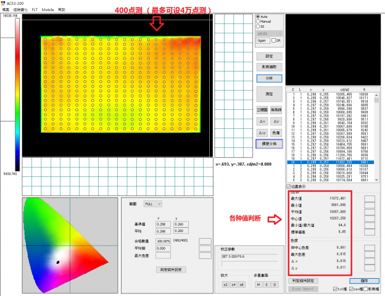This screenshot has width=385, height=296.
Task: Click the 輝度分佈 luminance distribution button
Action: (x=269, y=143)
